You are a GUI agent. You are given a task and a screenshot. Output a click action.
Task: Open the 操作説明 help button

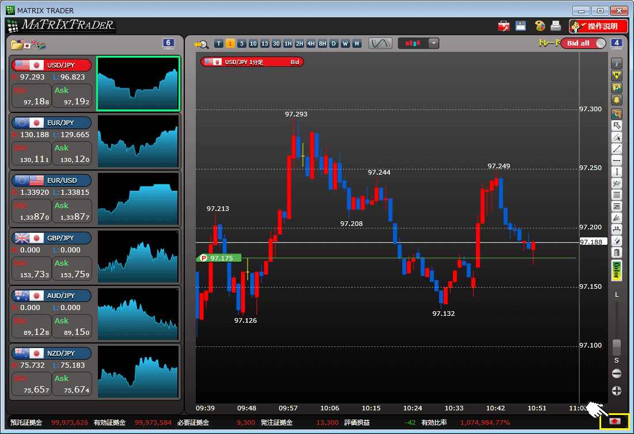pyautogui.click(x=598, y=27)
